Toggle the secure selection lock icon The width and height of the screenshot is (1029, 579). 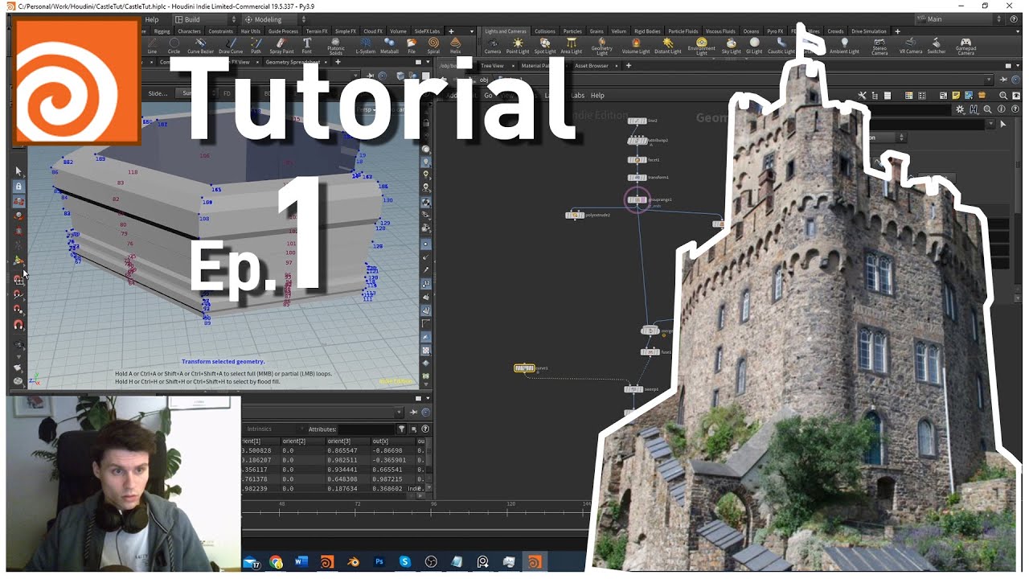18,186
